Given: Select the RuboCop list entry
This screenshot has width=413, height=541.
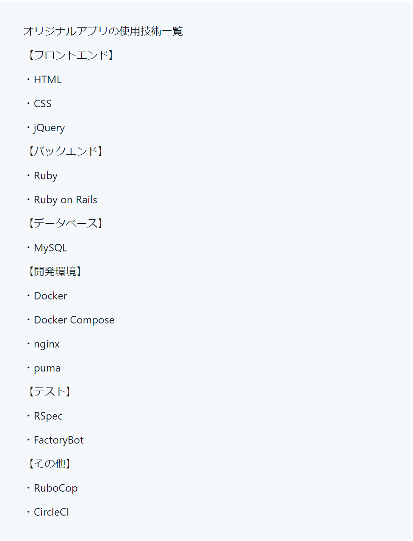Looking at the screenshot, I should click(x=56, y=488).
